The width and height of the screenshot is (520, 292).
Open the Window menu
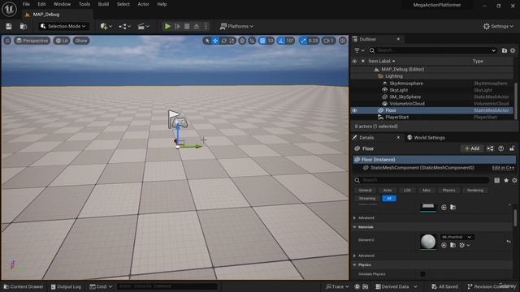tap(62, 4)
